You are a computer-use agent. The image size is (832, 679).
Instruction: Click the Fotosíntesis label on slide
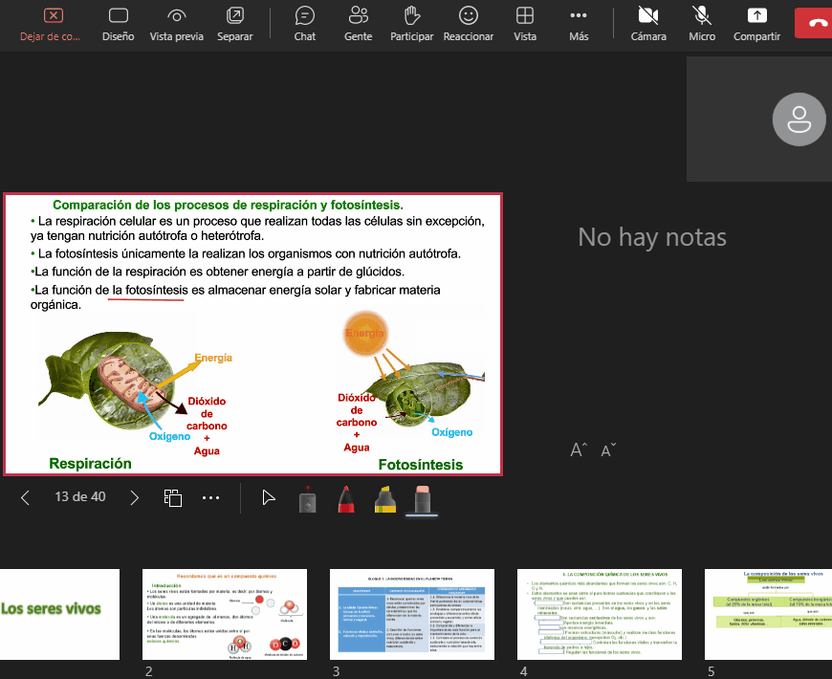pos(420,465)
